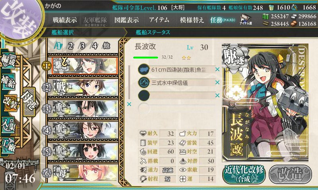Viewport: 318px width, 190px height.
Task: Open the 工廠 factory icon
Action: click(x=8, y=145)
